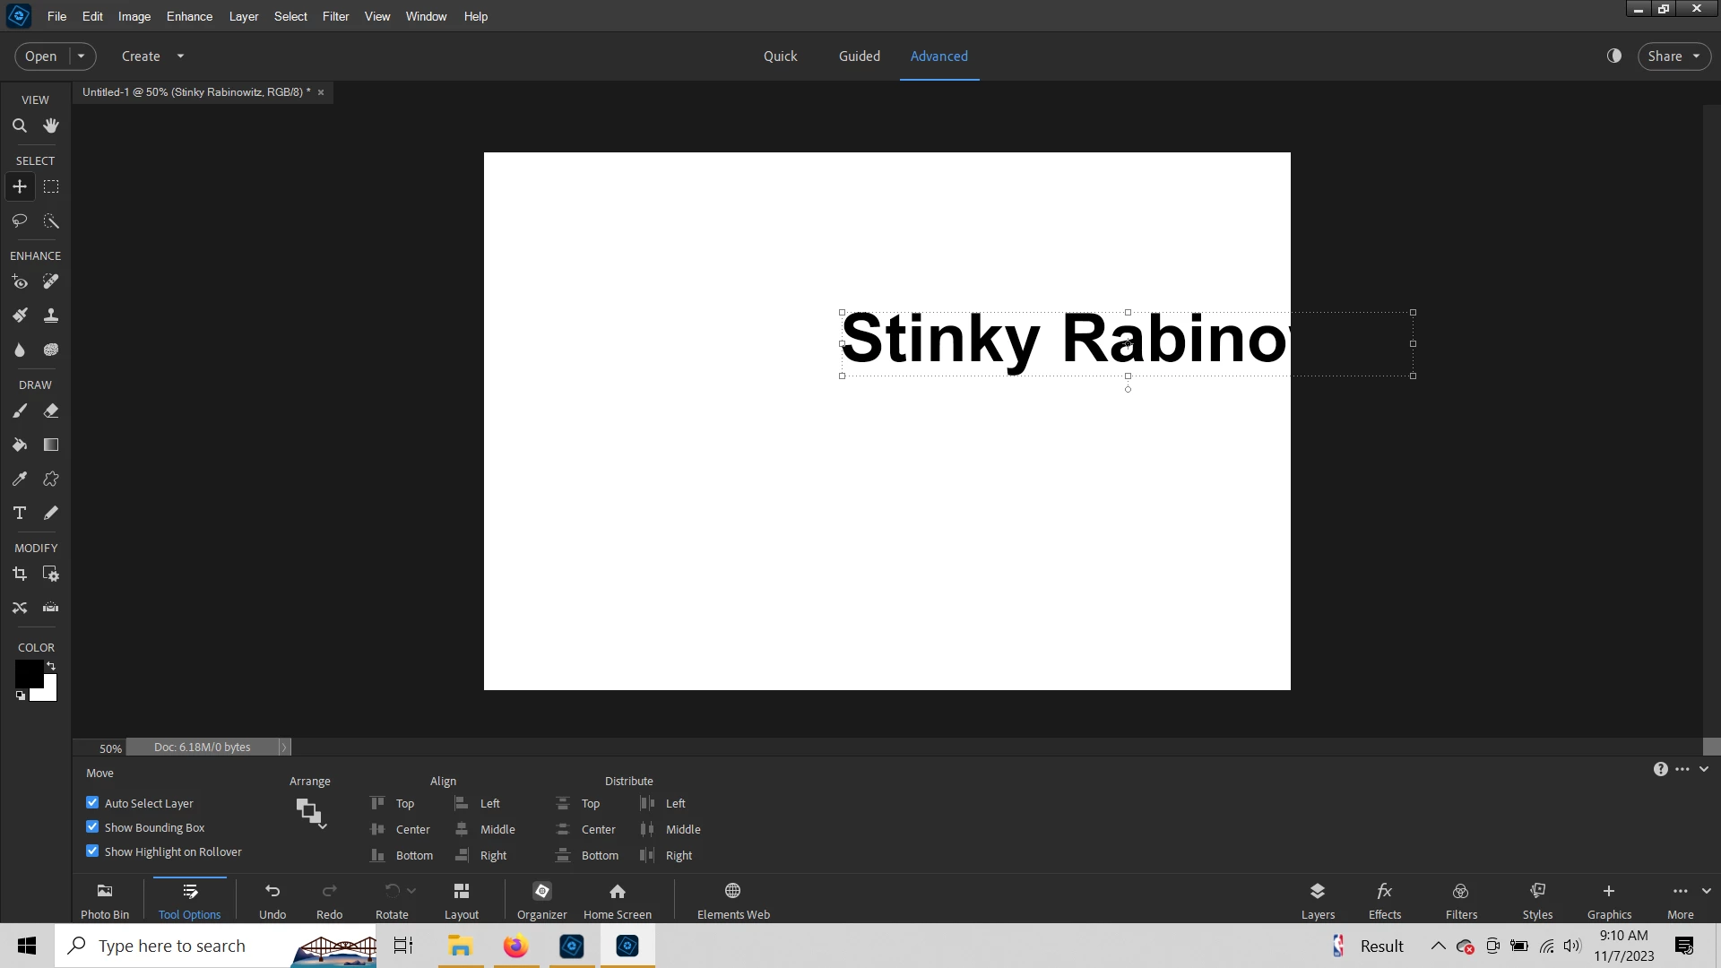The image size is (1721, 968).
Task: Activate the Lasso tool
Action: (20, 220)
